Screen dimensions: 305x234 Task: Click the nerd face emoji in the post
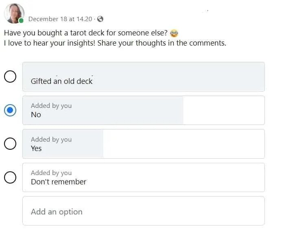pos(174,33)
